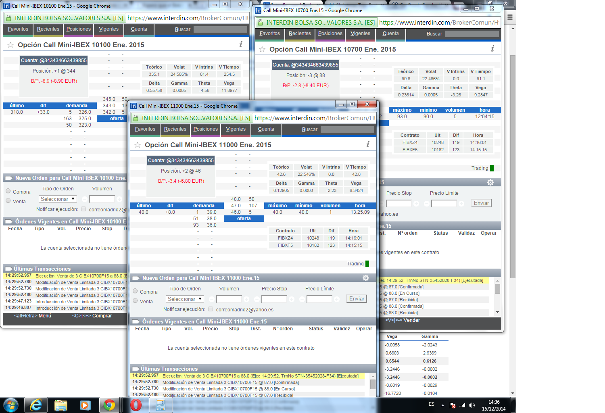Focus Volumen input field in 11000 window
The height and width of the screenshot is (413, 605).
pos(229,299)
